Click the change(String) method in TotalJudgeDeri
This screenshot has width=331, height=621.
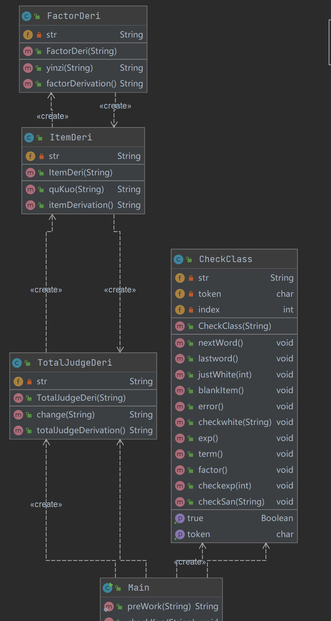(66, 415)
